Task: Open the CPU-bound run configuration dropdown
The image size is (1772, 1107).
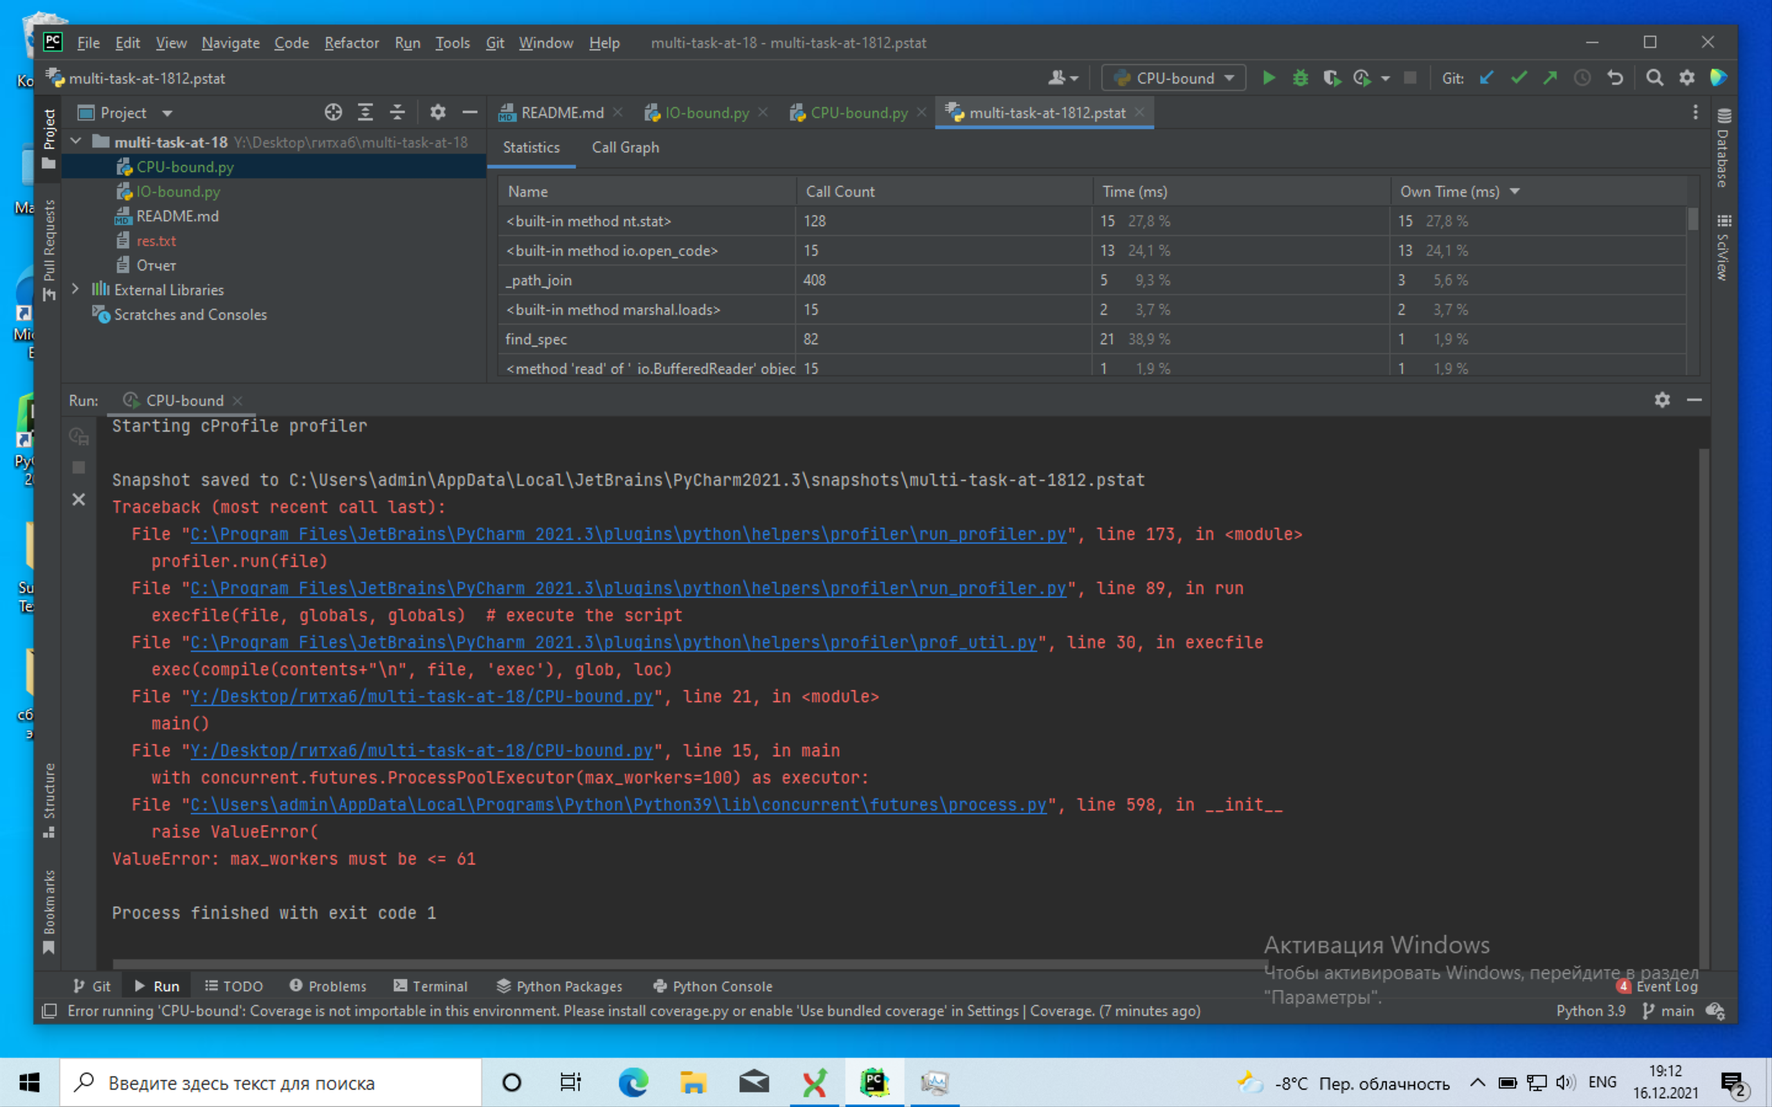Action: point(1174,77)
